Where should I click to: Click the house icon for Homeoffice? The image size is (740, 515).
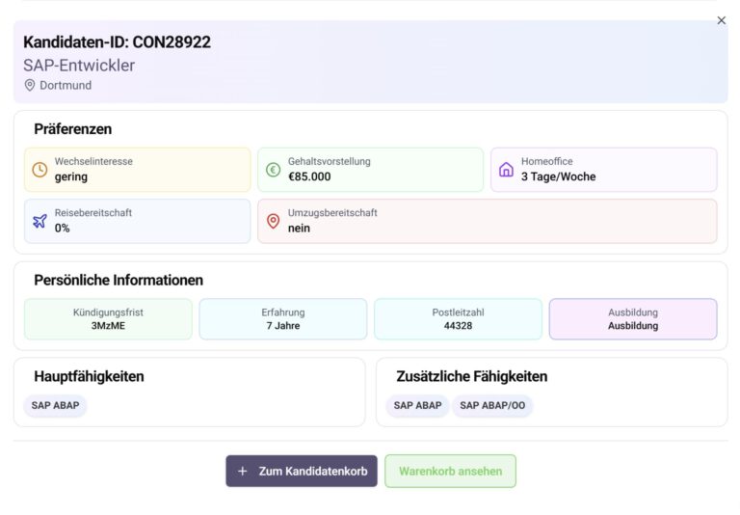pos(506,170)
